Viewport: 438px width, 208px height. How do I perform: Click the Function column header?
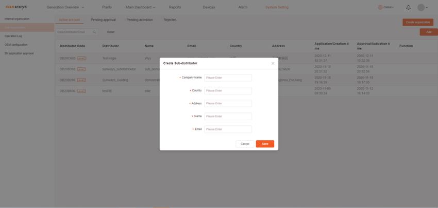pyautogui.click(x=406, y=46)
